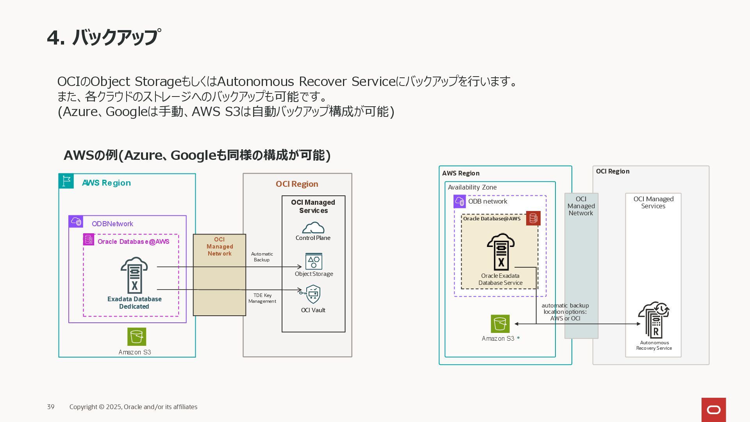Click the 'Amazon S3' caption in left diagram
The height and width of the screenshot is (422, 750).
point(135,352)
